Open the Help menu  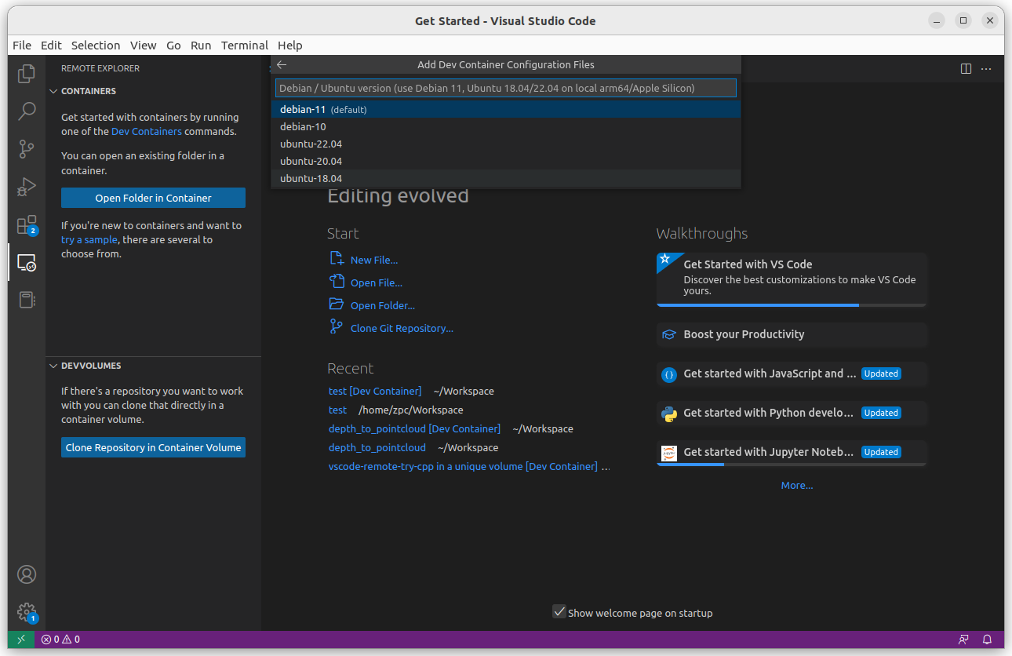point(290,46)
